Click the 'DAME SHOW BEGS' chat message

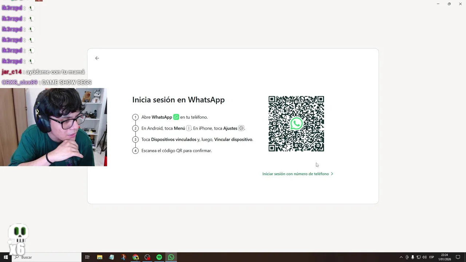click(67, 83)
